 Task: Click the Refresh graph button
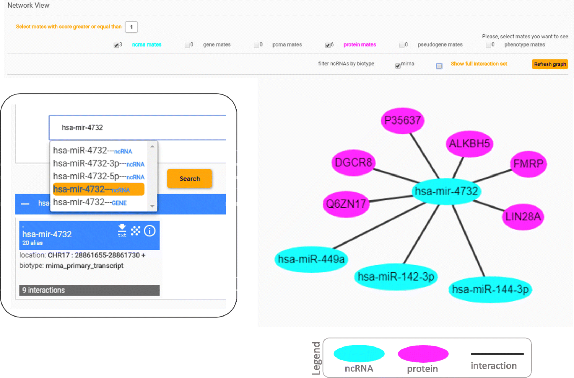click(x=550, y=64)
